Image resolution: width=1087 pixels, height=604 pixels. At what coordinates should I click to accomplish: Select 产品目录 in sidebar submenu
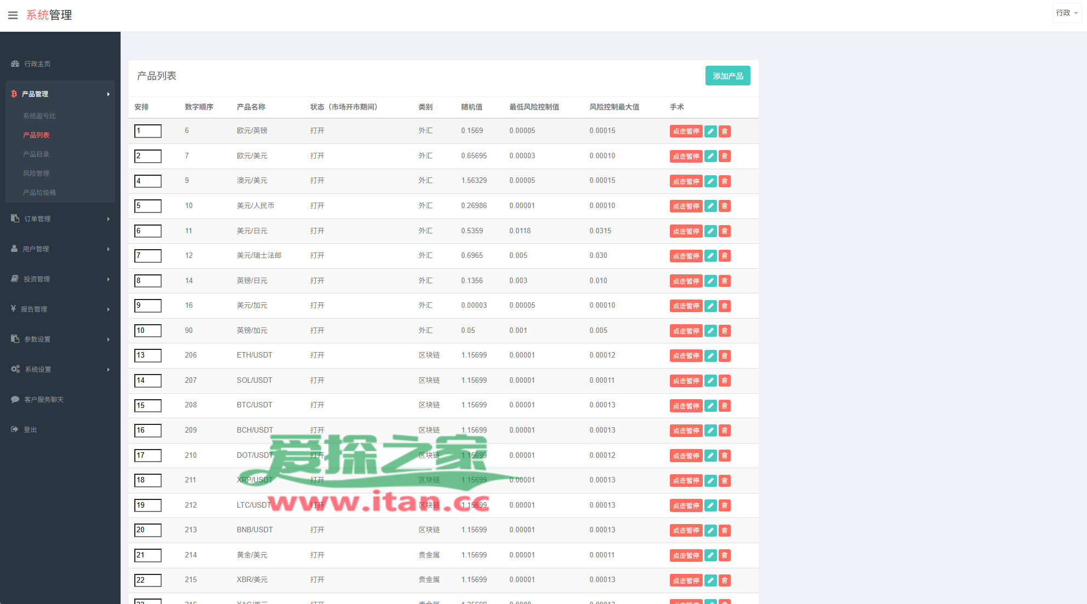coord(36,154)
